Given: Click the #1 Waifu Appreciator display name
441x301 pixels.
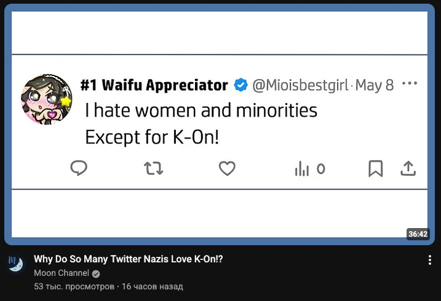Looking at the screenshot, I should [154, 85].
